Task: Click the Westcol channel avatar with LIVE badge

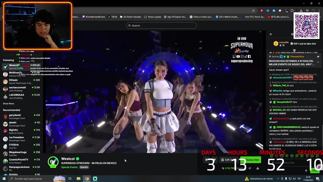Action: click(x=53, y=162)
